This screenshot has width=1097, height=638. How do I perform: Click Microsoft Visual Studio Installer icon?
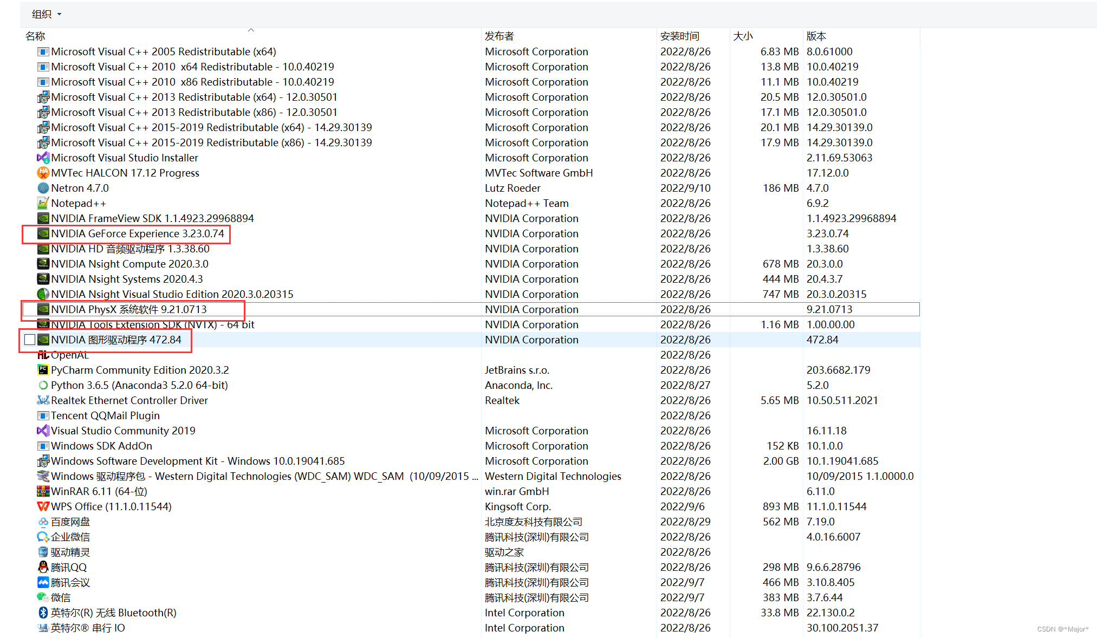pyautogui.click(x=43, y=158)
